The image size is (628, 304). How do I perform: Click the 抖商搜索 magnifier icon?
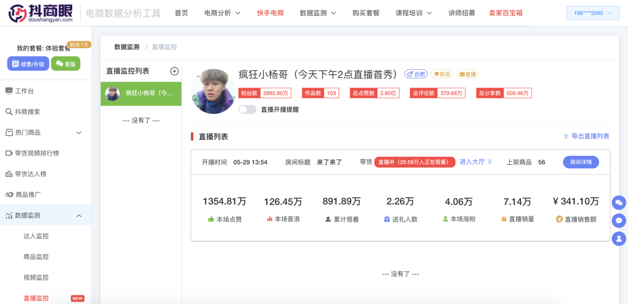(8, 112)
